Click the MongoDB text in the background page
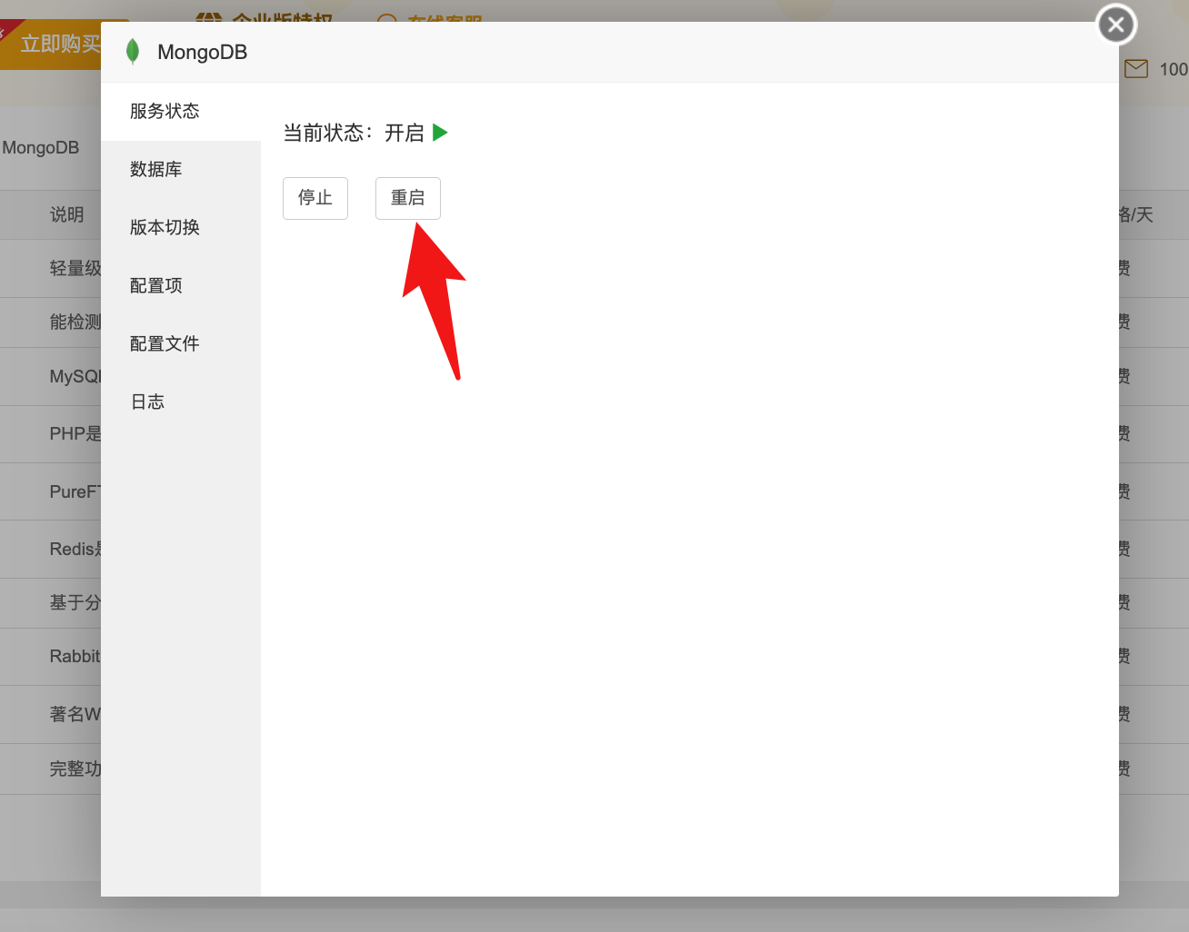 41,147
